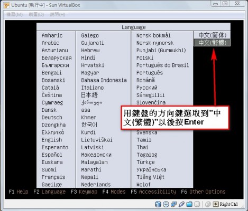248x211 pixels.
Task: Click the F3 Keymap option
Action: pos(84,191)
